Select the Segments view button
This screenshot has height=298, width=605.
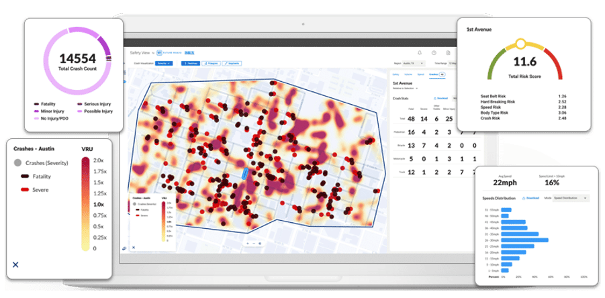click(232, 63)
